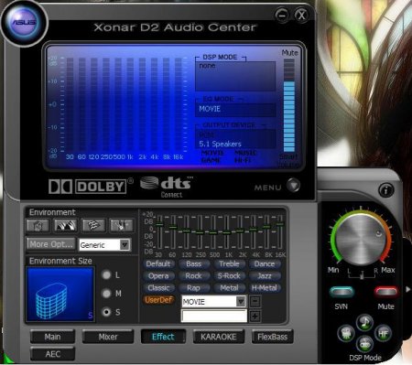Image resolution: width=412 pixels, height=365 pixels.
Task: Pick the fourth Environment preset icon
Action: 121,226
